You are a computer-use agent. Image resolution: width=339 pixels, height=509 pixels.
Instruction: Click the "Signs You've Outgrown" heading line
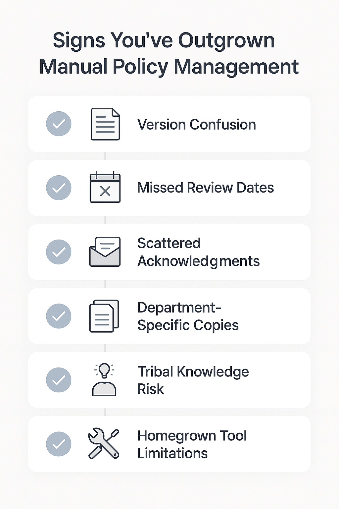click(x=164, y=41)
